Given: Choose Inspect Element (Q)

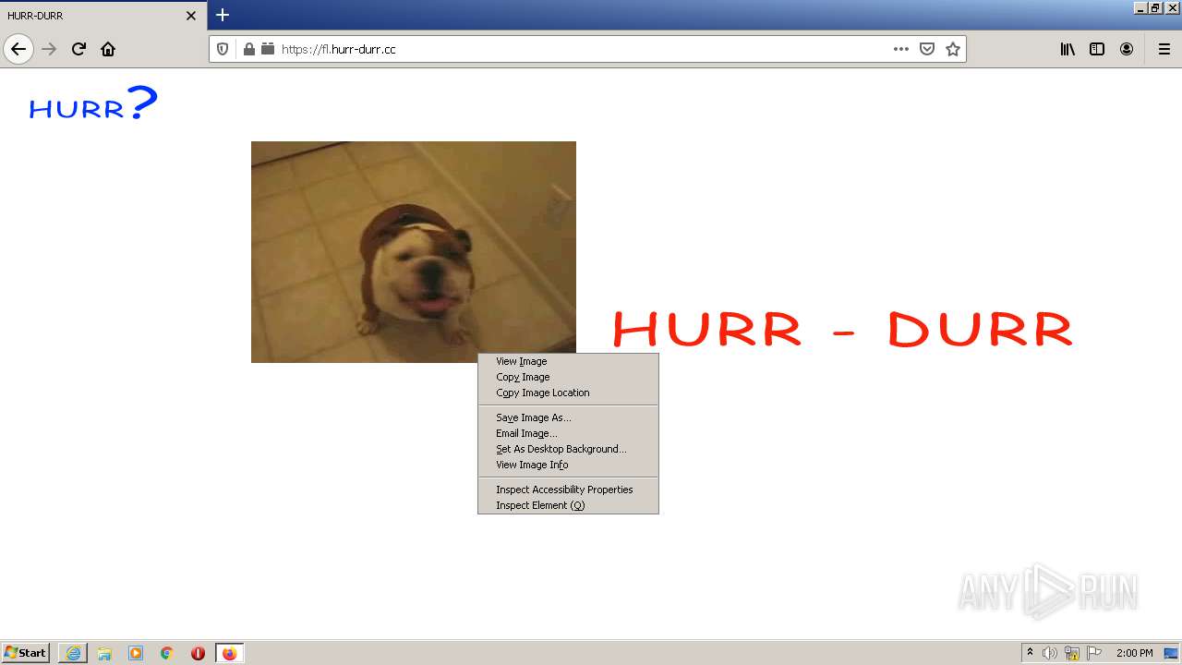Looking at the screenshot, I should tap(568, 505).
